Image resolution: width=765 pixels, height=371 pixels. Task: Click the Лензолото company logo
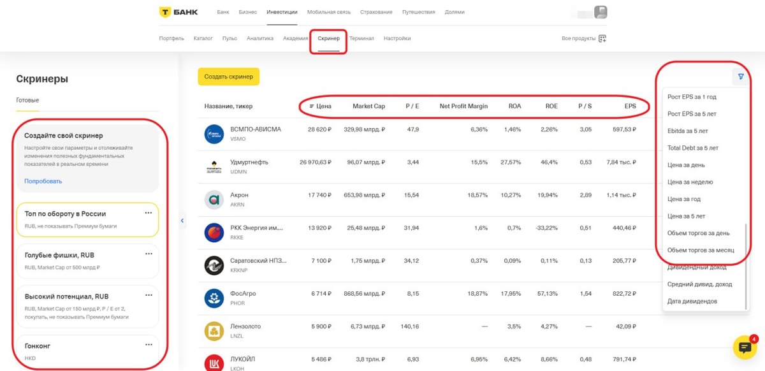coord(214,331)
